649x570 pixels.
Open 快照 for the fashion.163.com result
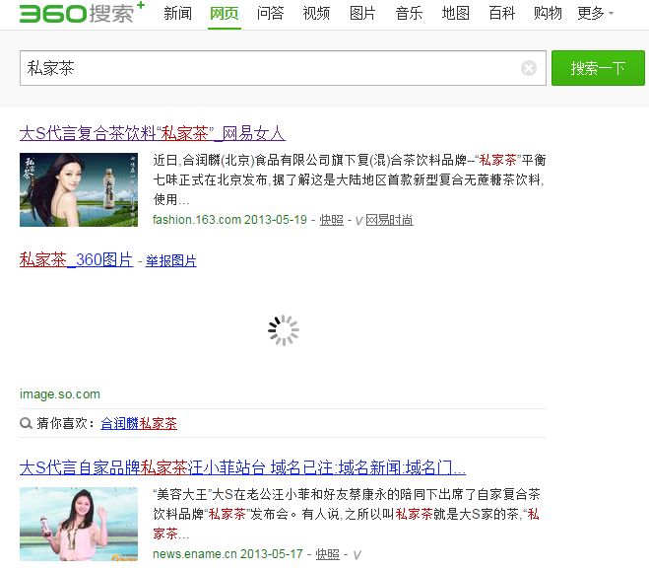tap(332, 220)
